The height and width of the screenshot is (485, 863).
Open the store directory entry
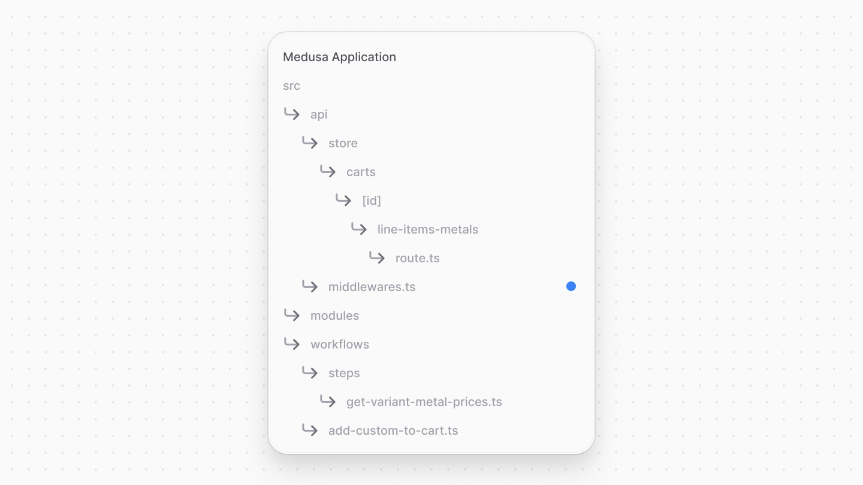(343, 143)
